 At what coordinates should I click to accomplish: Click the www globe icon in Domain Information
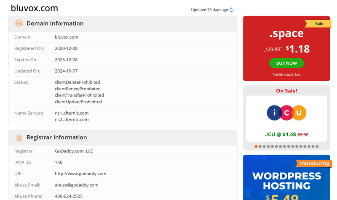click(19, 23)
